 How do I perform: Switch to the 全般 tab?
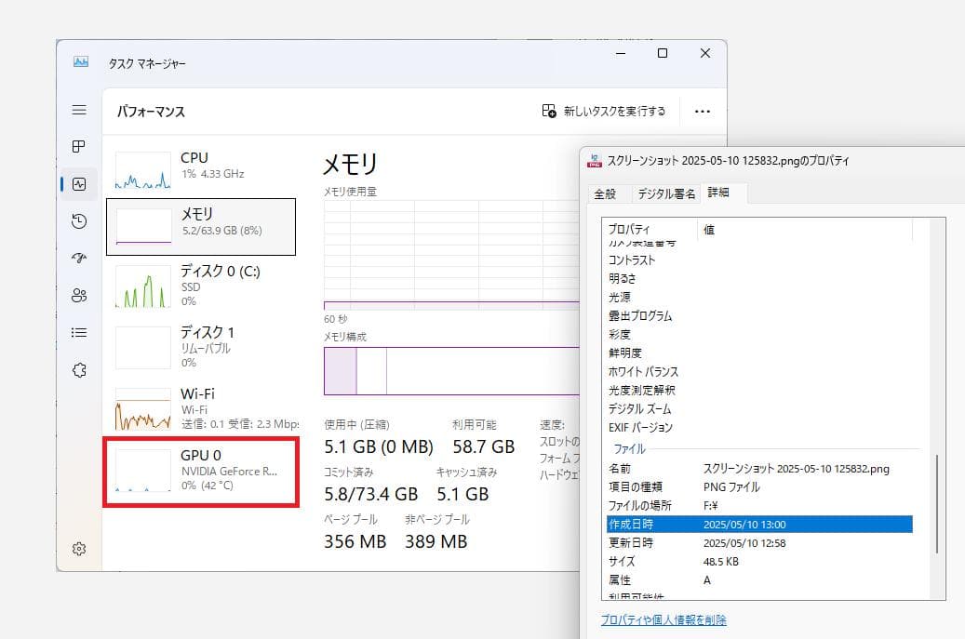click(x=605, y=194)
